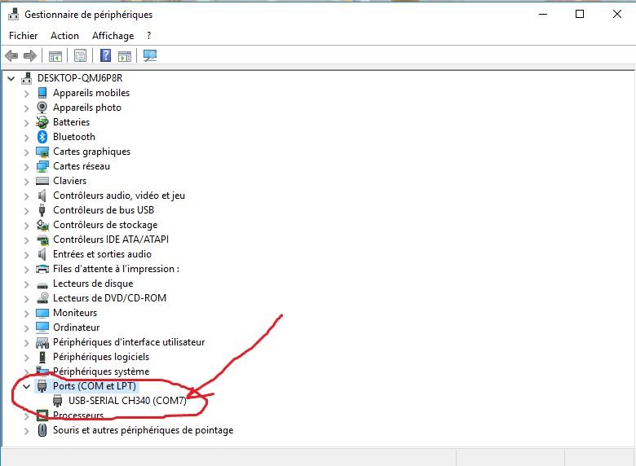Expand the Bluetooth category

[x=26, y=138]
